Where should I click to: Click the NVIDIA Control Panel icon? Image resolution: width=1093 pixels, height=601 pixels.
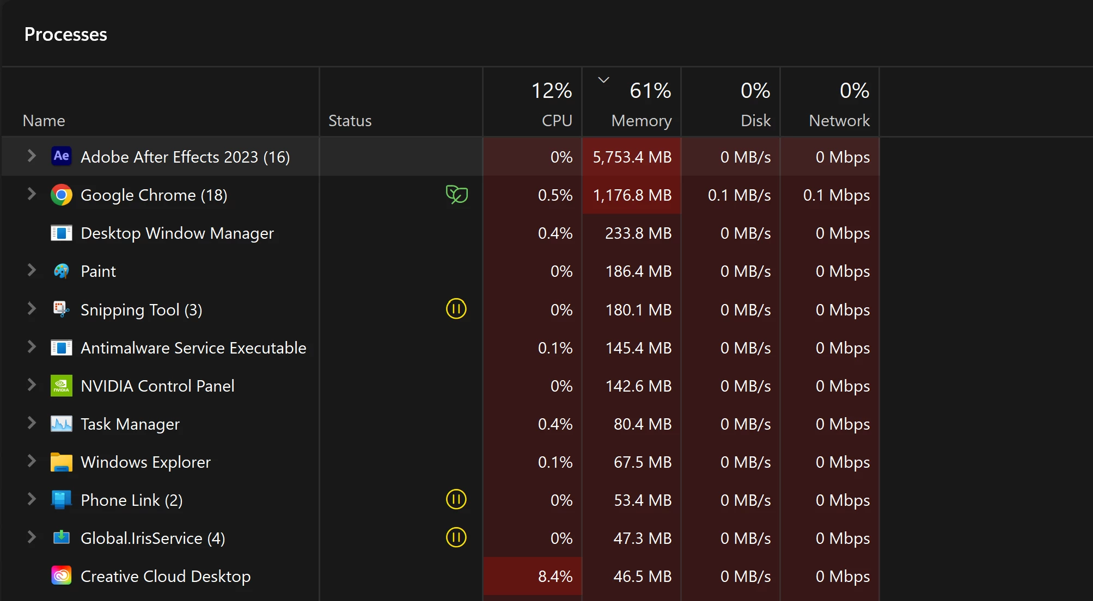coord(62,386)
